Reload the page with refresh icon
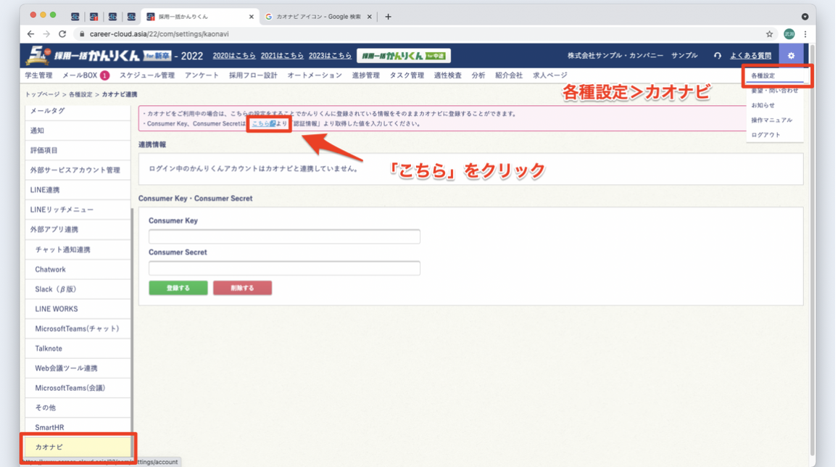 point(62,34)
